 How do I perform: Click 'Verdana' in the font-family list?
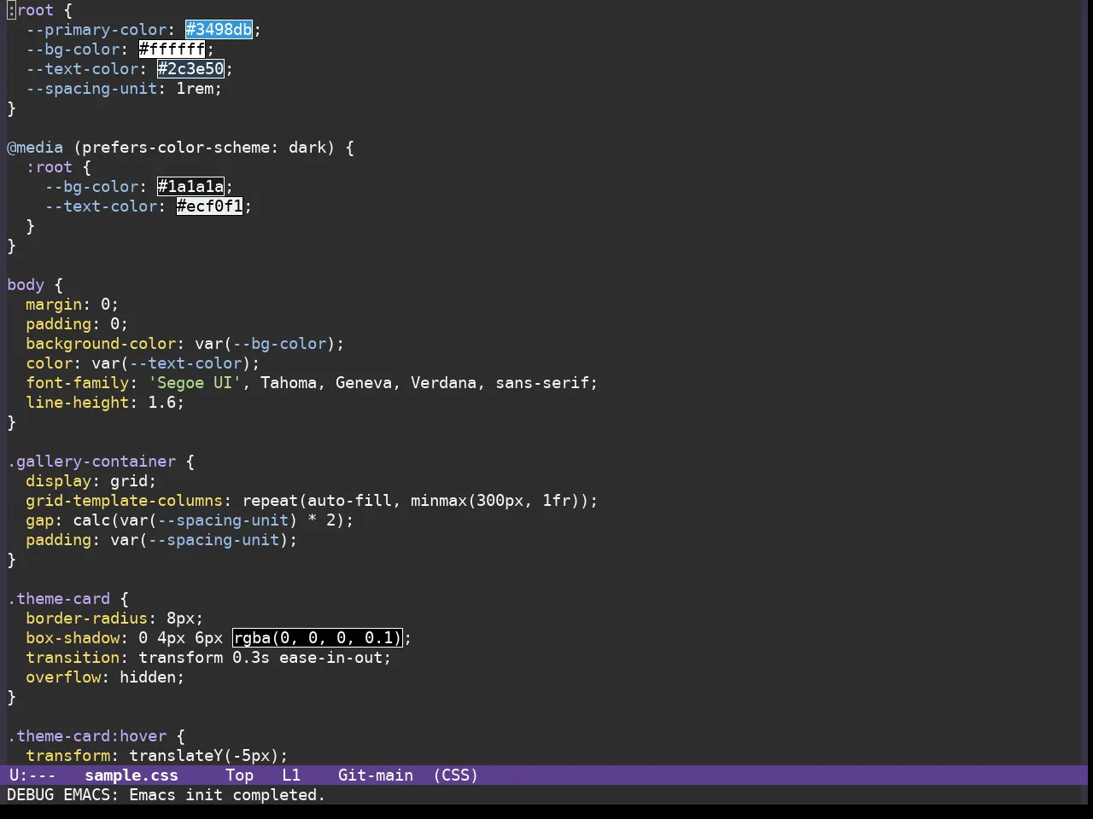[x=443, y=383]
